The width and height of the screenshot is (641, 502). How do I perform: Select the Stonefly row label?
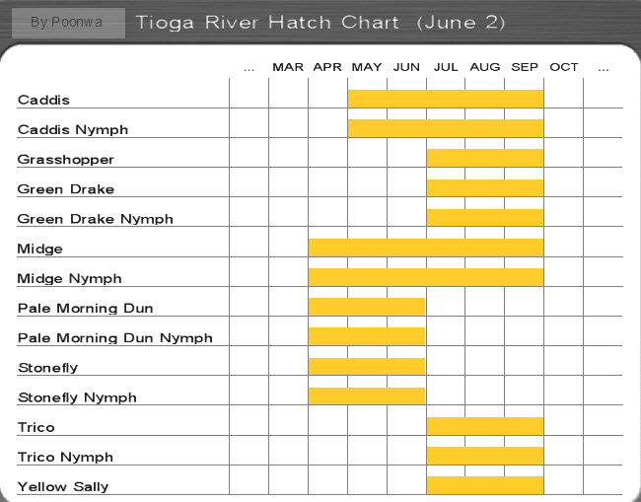tap(48, 368)
